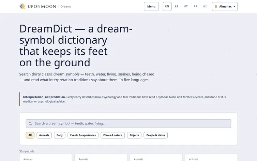Open the Menu button

click(x=151, y=6)
